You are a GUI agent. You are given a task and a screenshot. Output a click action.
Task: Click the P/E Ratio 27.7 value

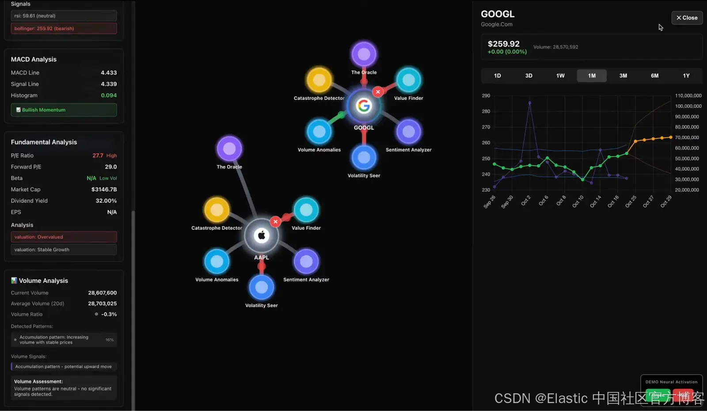point(98,156)
